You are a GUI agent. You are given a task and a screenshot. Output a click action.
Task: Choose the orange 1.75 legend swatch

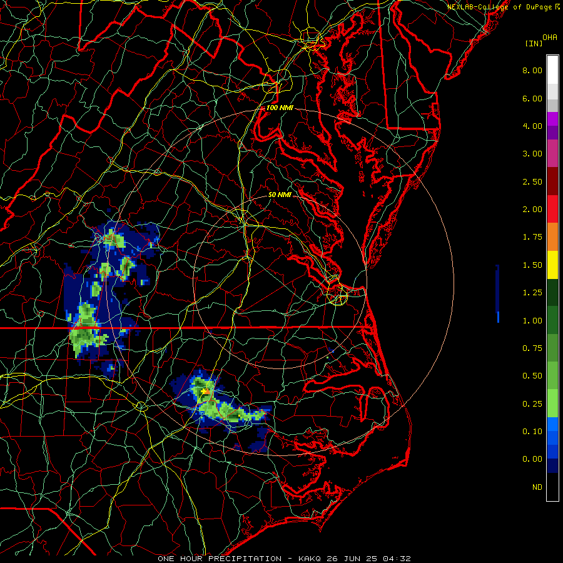(x=552, y=237)
